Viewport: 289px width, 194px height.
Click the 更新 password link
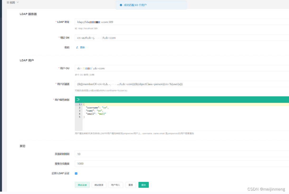pos(82,47)
